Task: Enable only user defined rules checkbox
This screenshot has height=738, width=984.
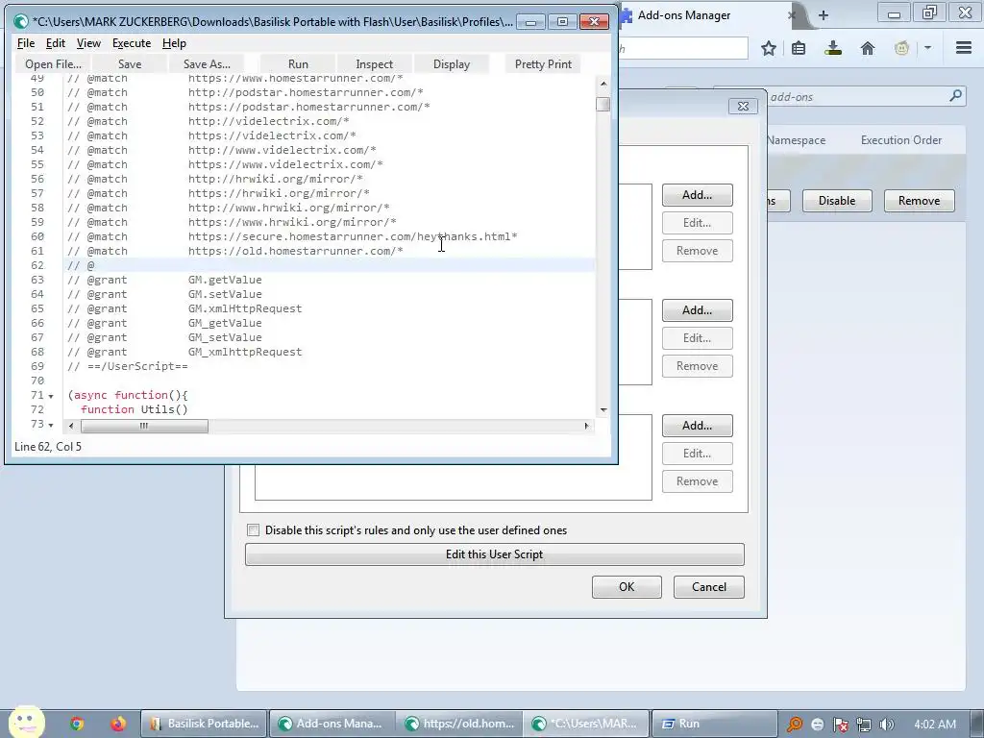Action: 253,530
